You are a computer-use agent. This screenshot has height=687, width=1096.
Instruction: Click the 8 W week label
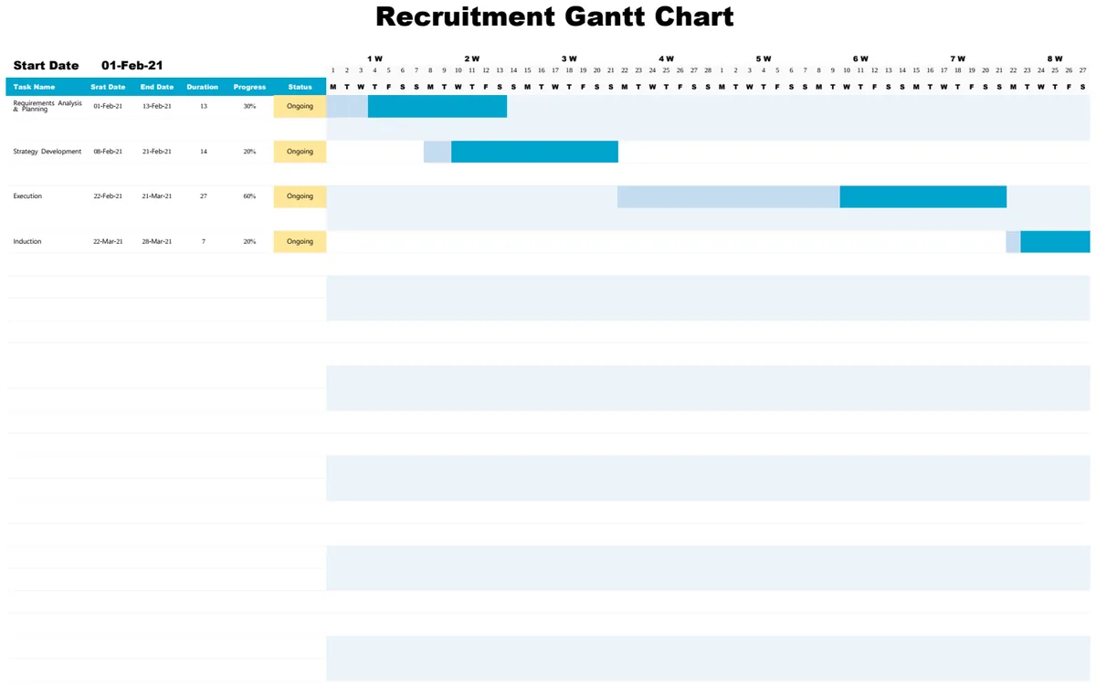(x=1055, y=58)
